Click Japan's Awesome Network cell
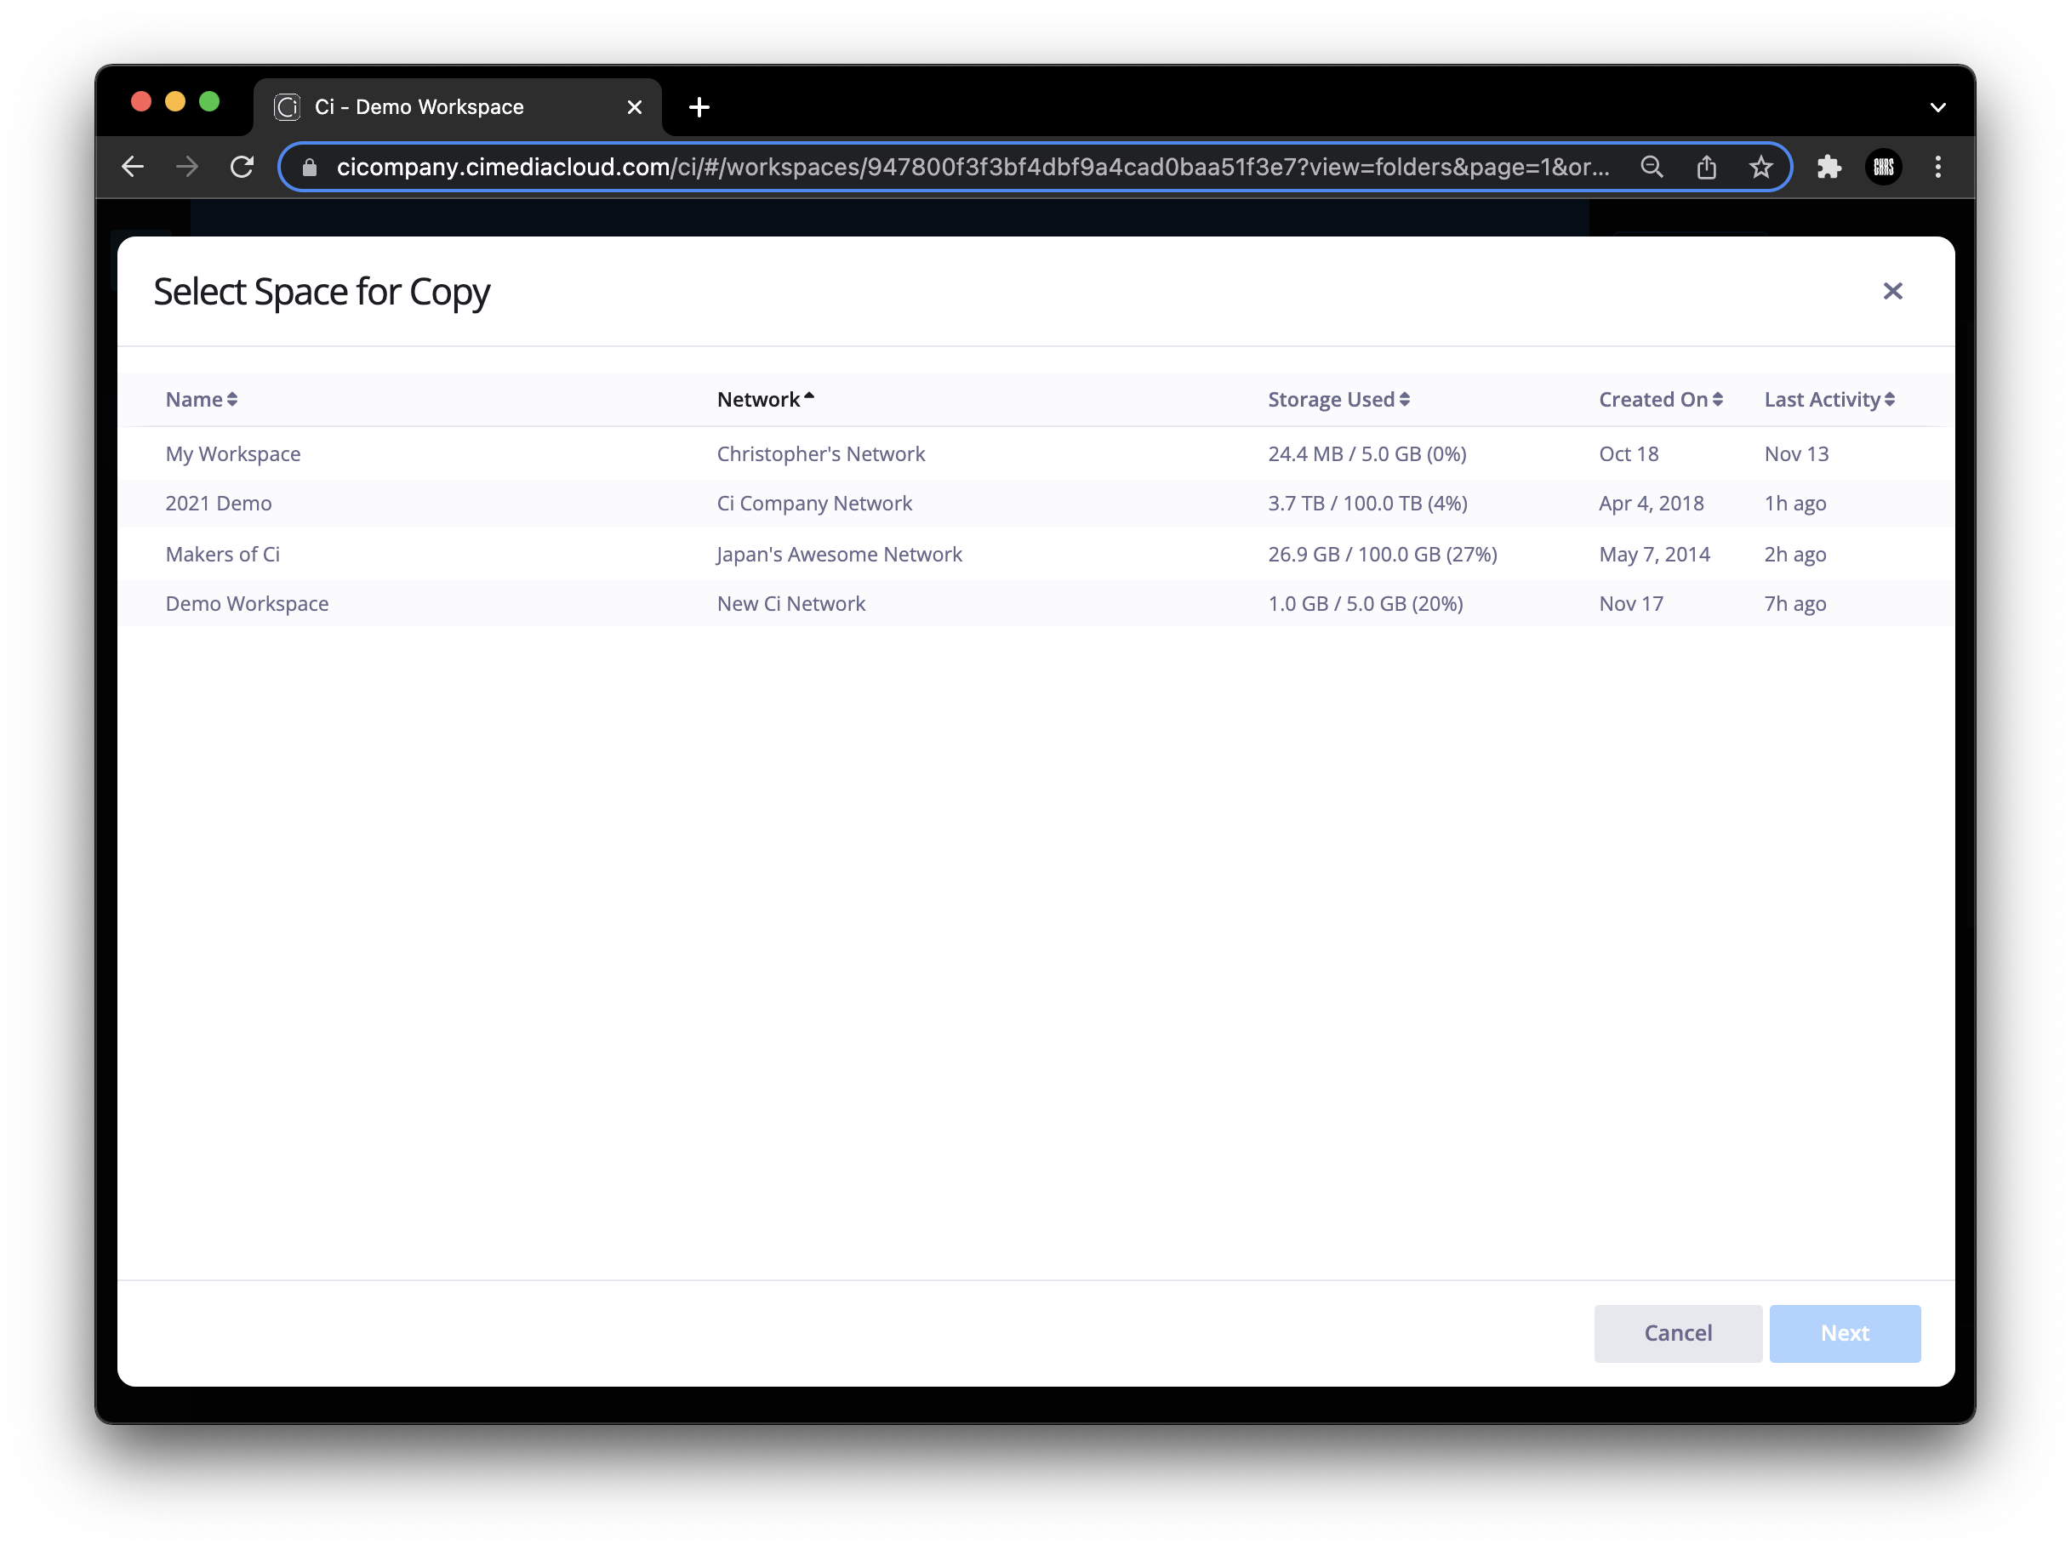Viewport: 2071px width, 1550px height. 839,554
